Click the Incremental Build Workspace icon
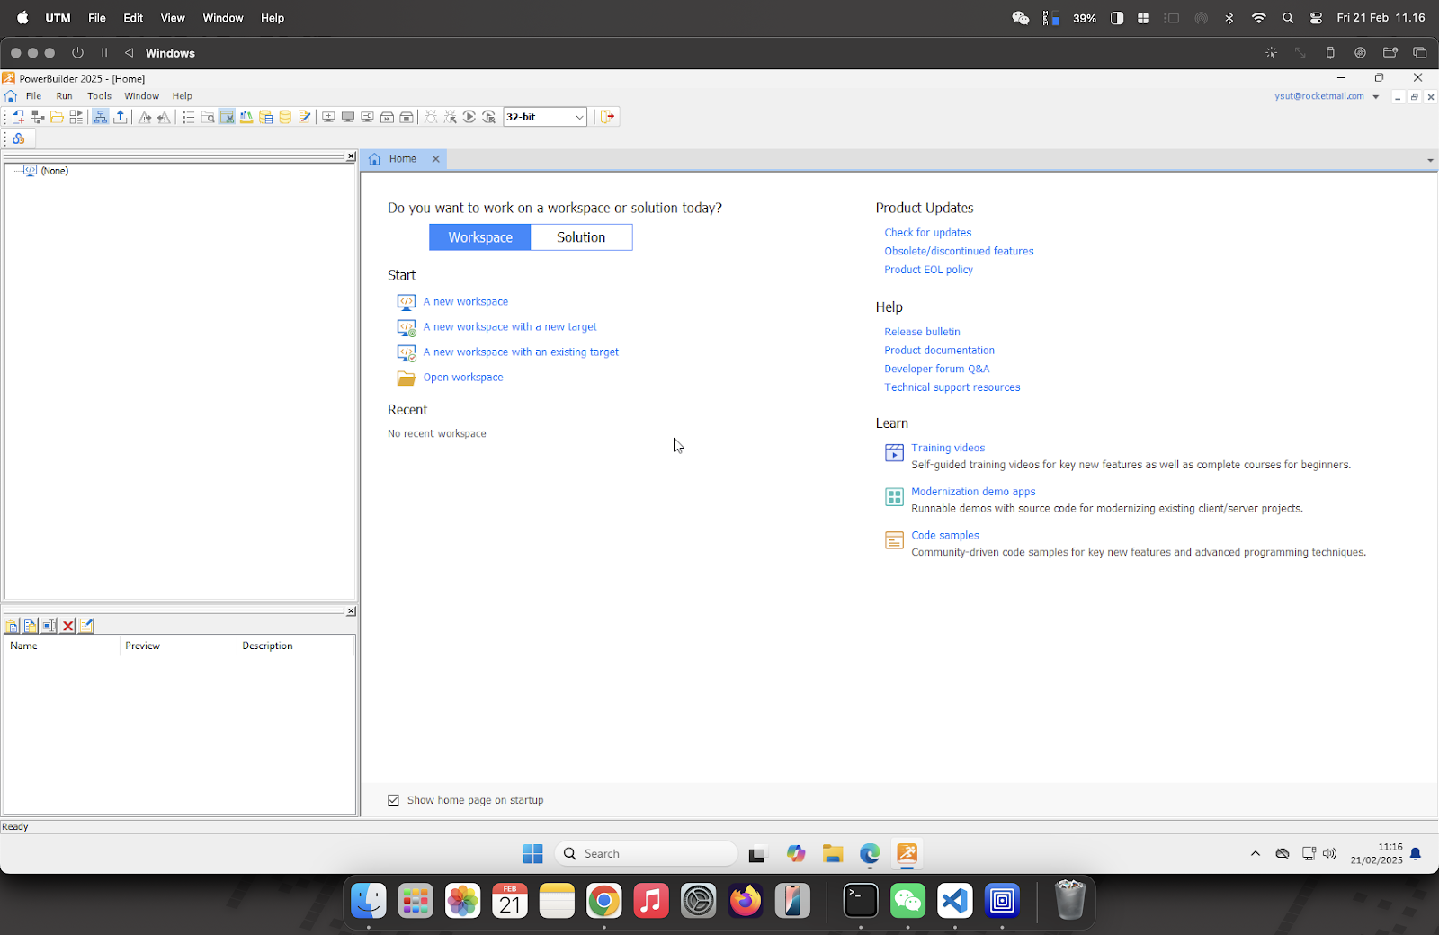 point(328,117)
